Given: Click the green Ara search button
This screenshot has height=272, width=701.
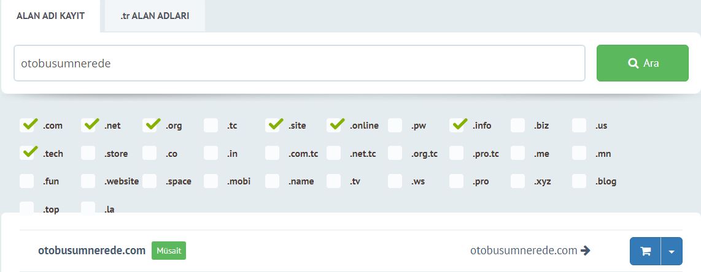Looking at the screenshot, I should point(643,63).
